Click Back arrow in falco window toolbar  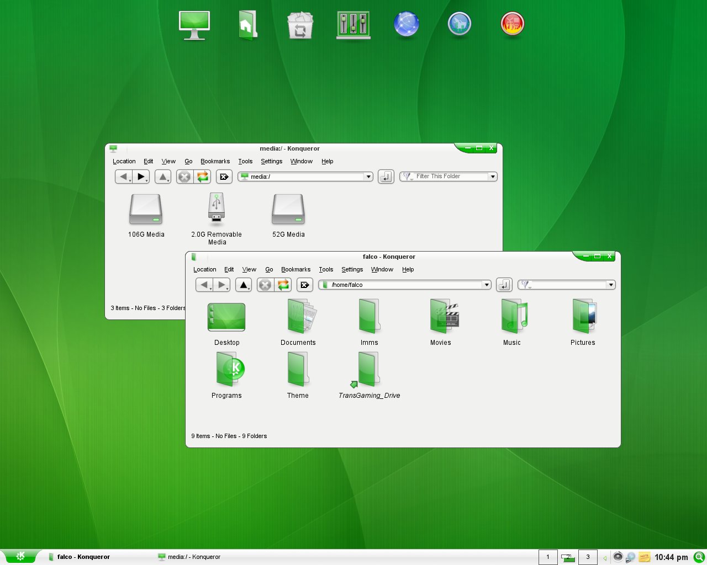click(x=204, y=285)
